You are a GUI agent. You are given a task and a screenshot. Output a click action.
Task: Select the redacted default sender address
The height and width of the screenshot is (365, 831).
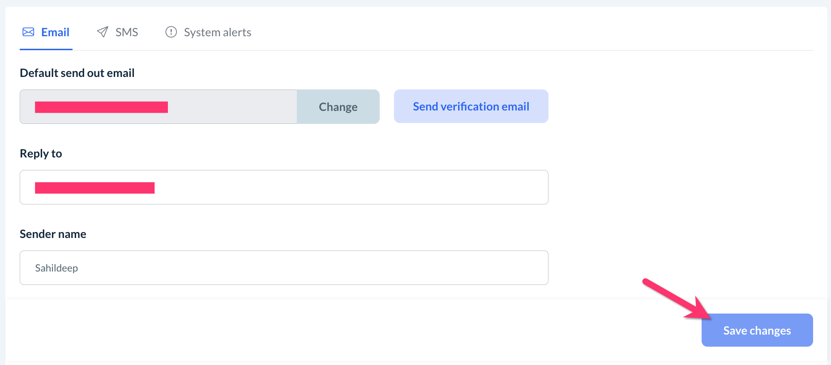pos(101,107)
